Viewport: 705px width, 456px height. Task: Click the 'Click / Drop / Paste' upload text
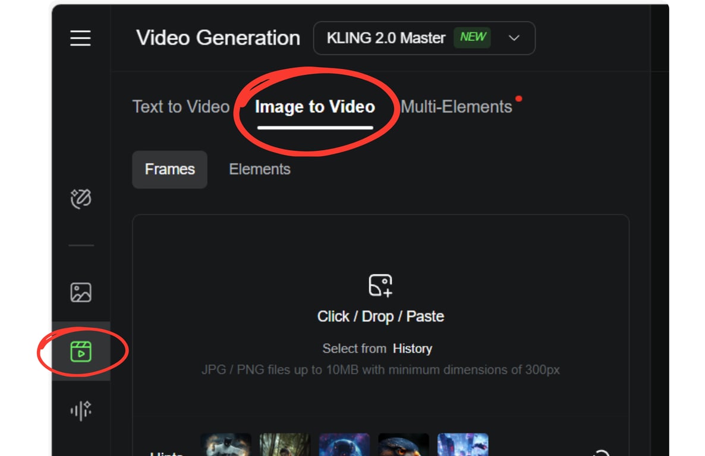coord(380,316)
